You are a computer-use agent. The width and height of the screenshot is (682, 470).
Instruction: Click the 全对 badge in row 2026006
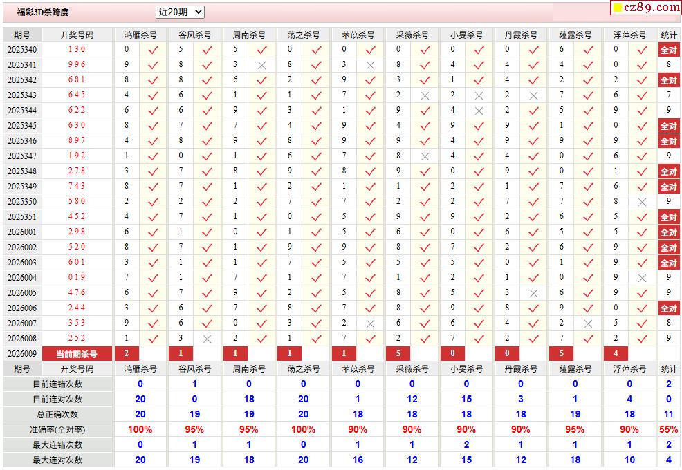tap(668, 308)
